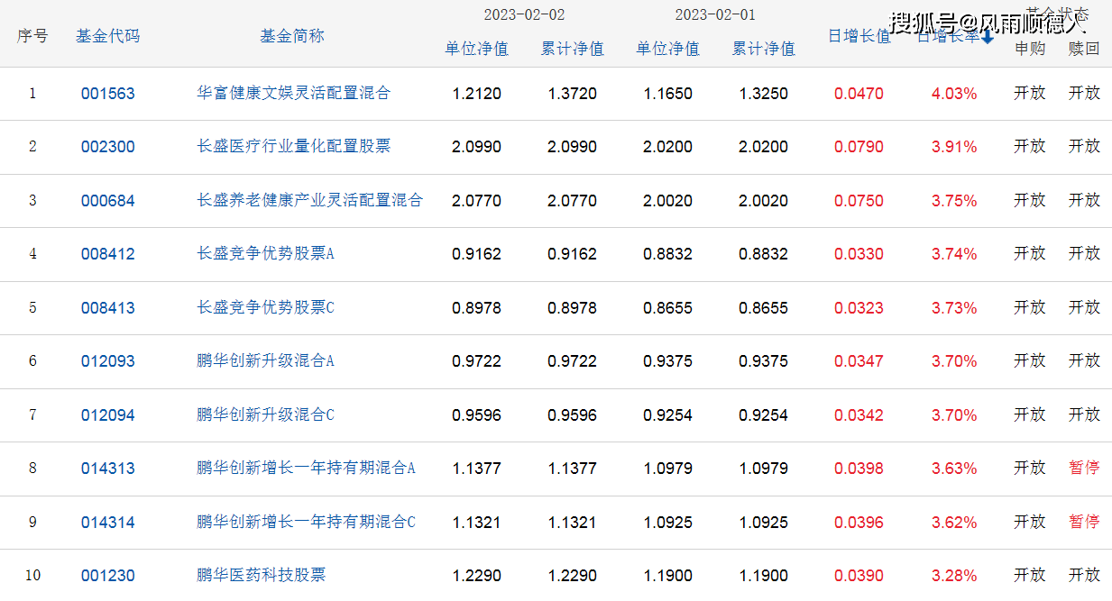Click the blue sort arrow beside 日增长率
Image resolution: width=1112 pixels, height=601 pixels.
click(988, 37)
